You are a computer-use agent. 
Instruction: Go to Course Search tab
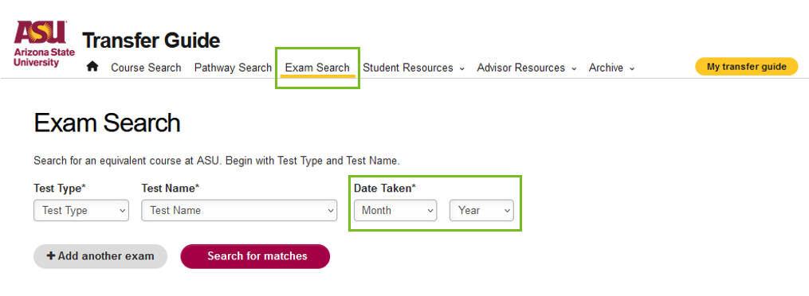pos(146,68)
